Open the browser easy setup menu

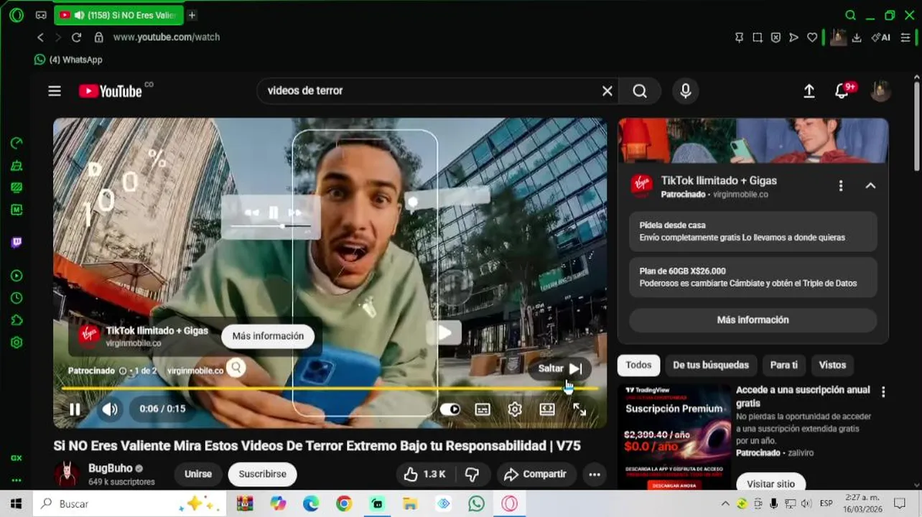[x=905, y=37]
